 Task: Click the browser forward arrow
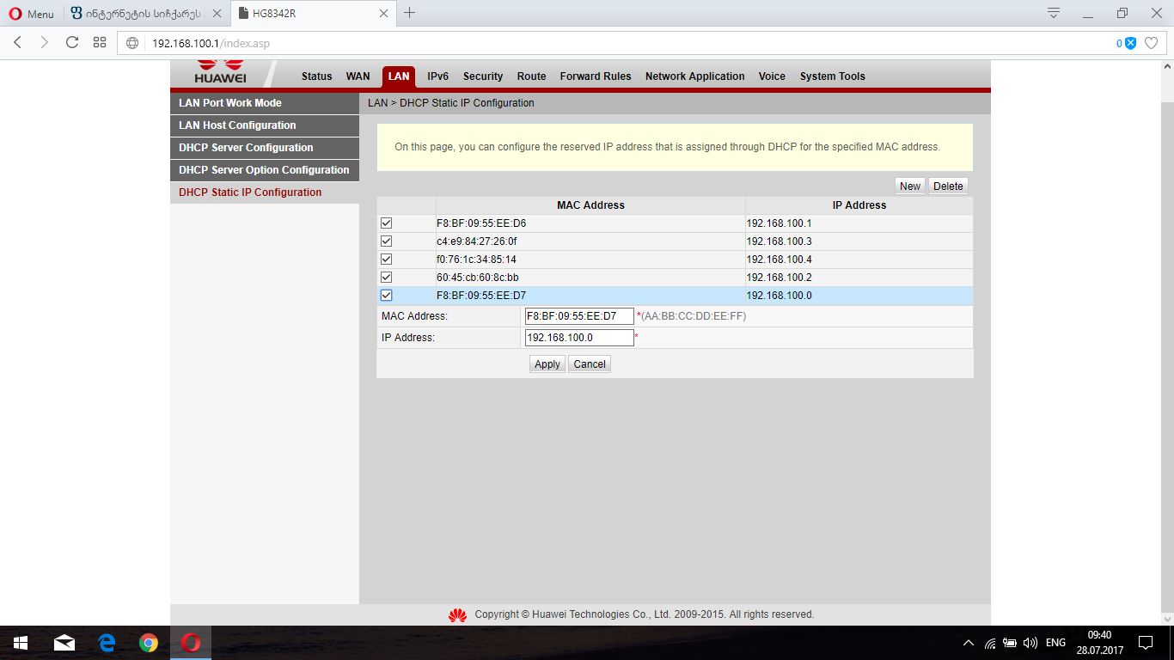[x=45, y=43]
